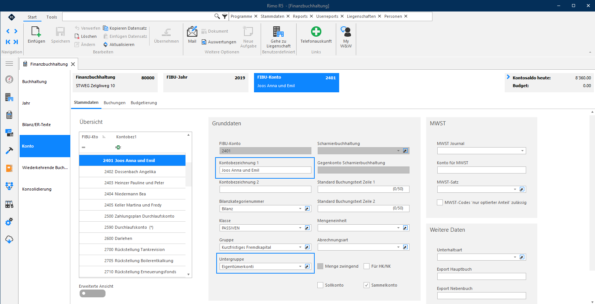Expand Gruppe dropdown
The width and height of the screenshot is (595, 304).
[300, 247]
